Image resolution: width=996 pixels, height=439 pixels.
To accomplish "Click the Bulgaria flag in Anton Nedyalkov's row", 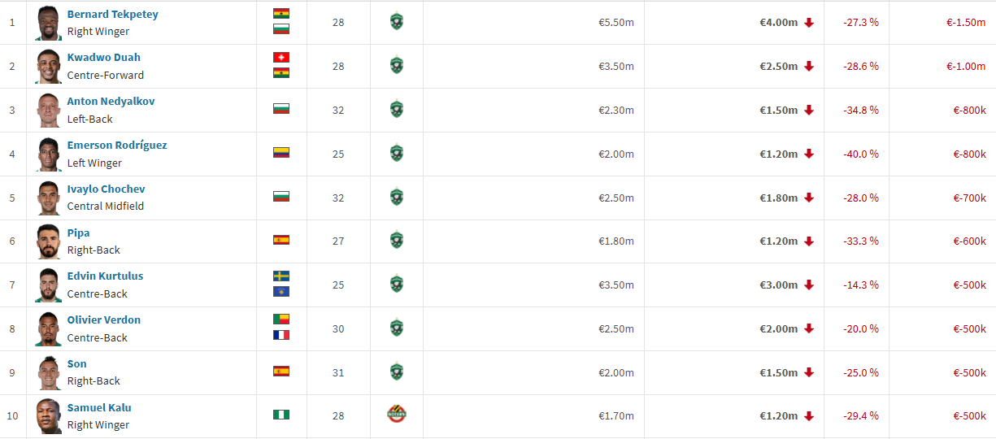I will (281, 109).
